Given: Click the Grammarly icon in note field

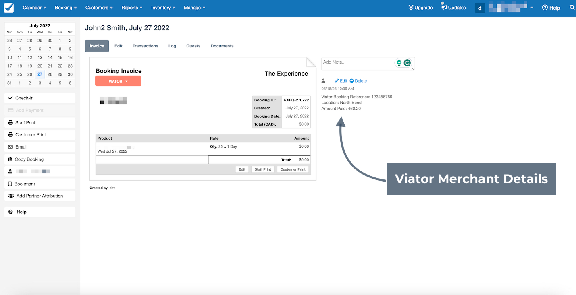Looking at the screenshot, I should [407, 63].
